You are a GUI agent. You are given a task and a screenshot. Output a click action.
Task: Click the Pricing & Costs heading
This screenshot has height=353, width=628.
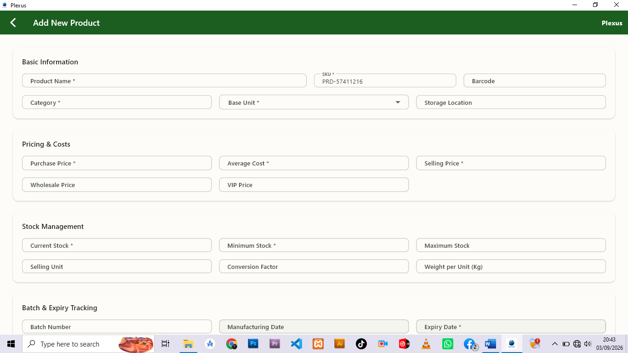tap(46, 144)
